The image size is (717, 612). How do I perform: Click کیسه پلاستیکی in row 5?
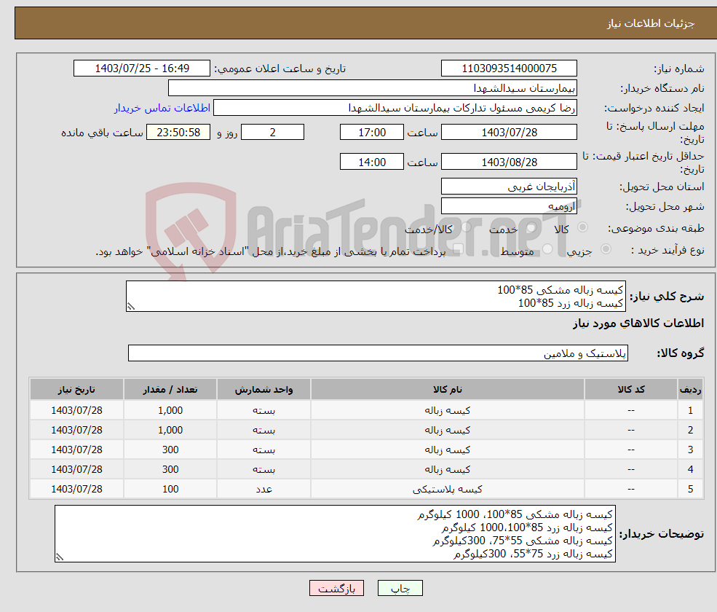click(447, 490)
